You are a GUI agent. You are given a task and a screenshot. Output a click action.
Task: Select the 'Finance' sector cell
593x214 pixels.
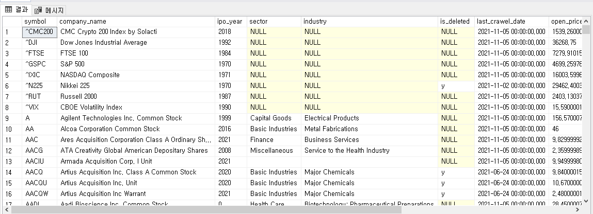(274, 140)
